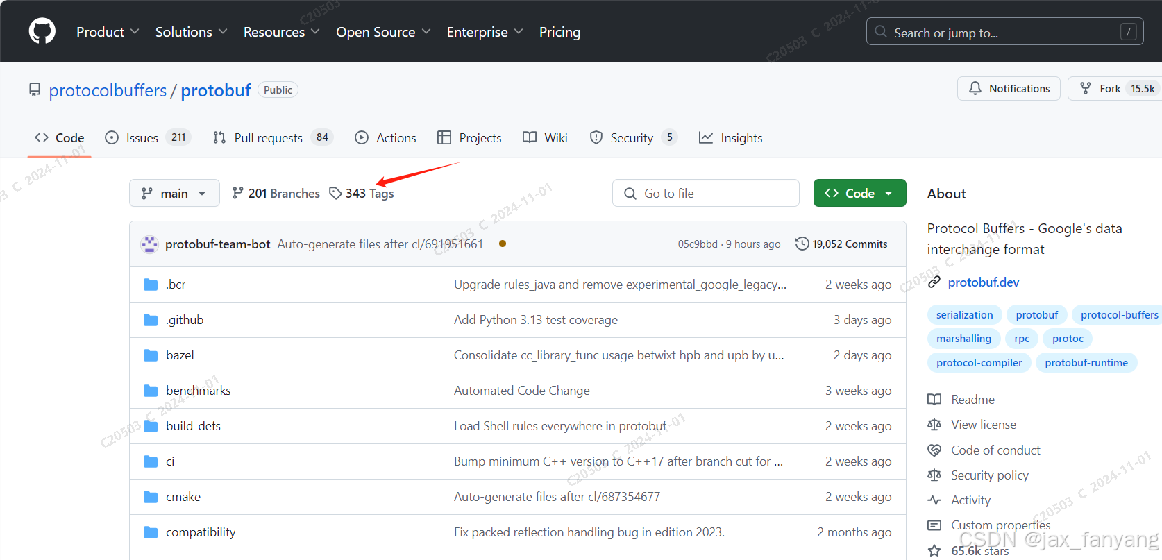Image resolution: width=1162 pixels, height=560 pixels.
Task: Click the fork icon in Fork button
Action: coord(1086,88)
